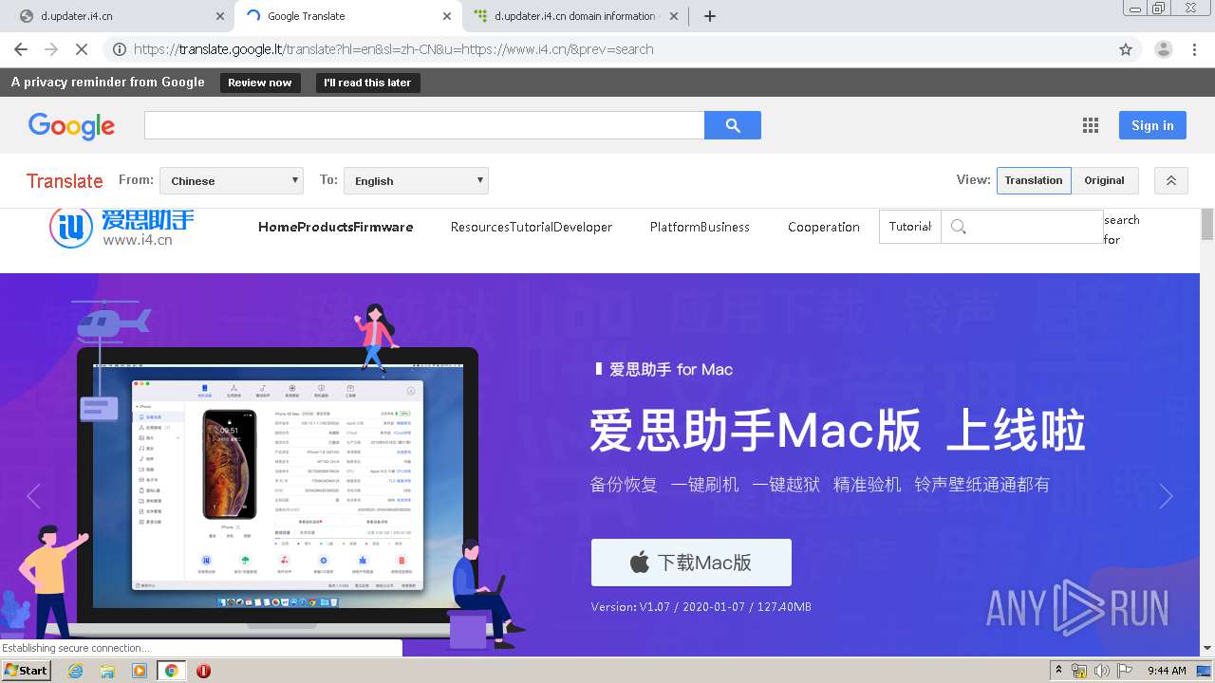Click the browser forward arrow
Viewport: 1215px width, 683px height.
tap(51, 49)
